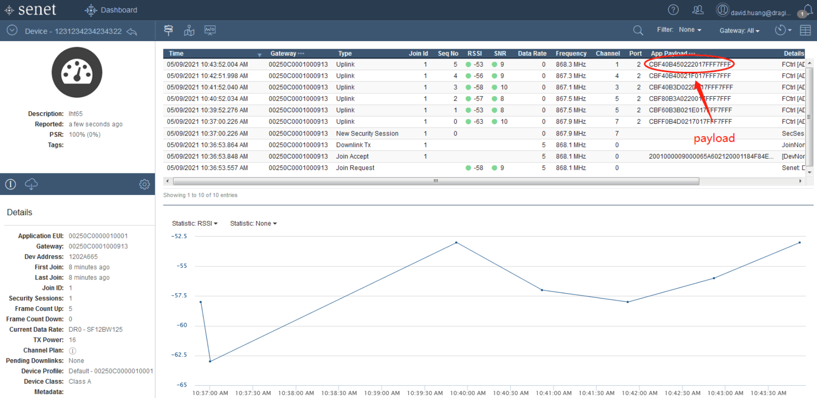
Task: Select the info tab icon
Action: (11, 184)
